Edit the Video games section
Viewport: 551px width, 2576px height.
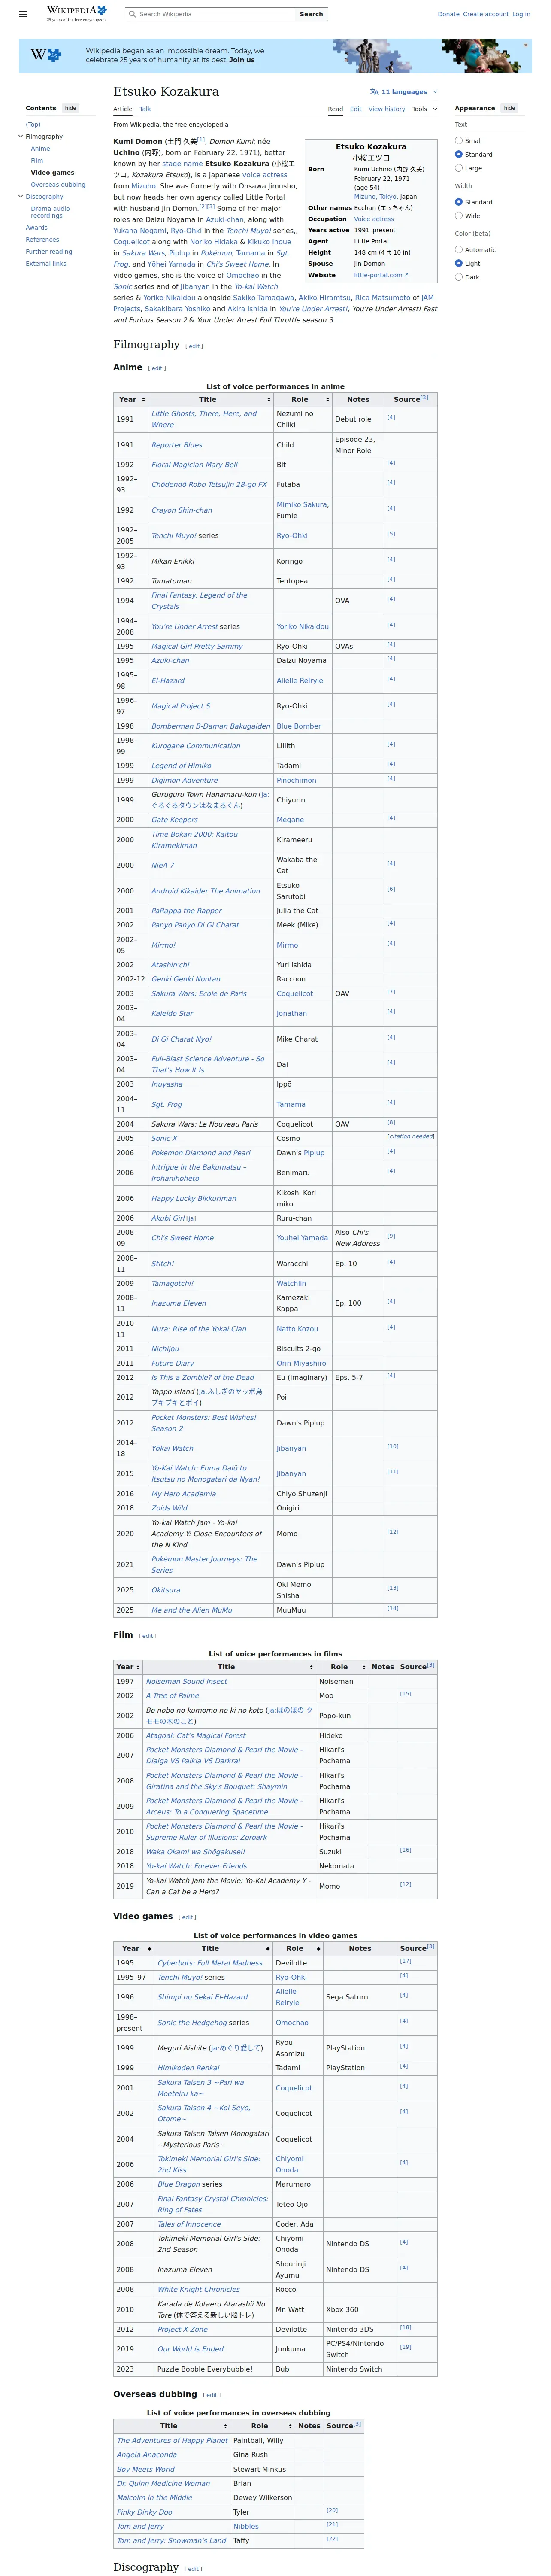(187, 1917)
